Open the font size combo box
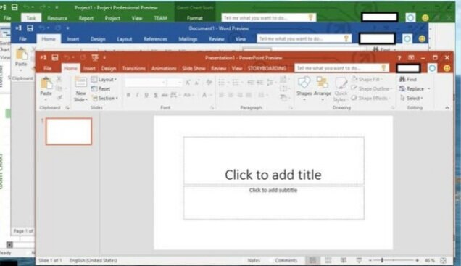Screen dimensions: 461x266 (x=175, y=83)
